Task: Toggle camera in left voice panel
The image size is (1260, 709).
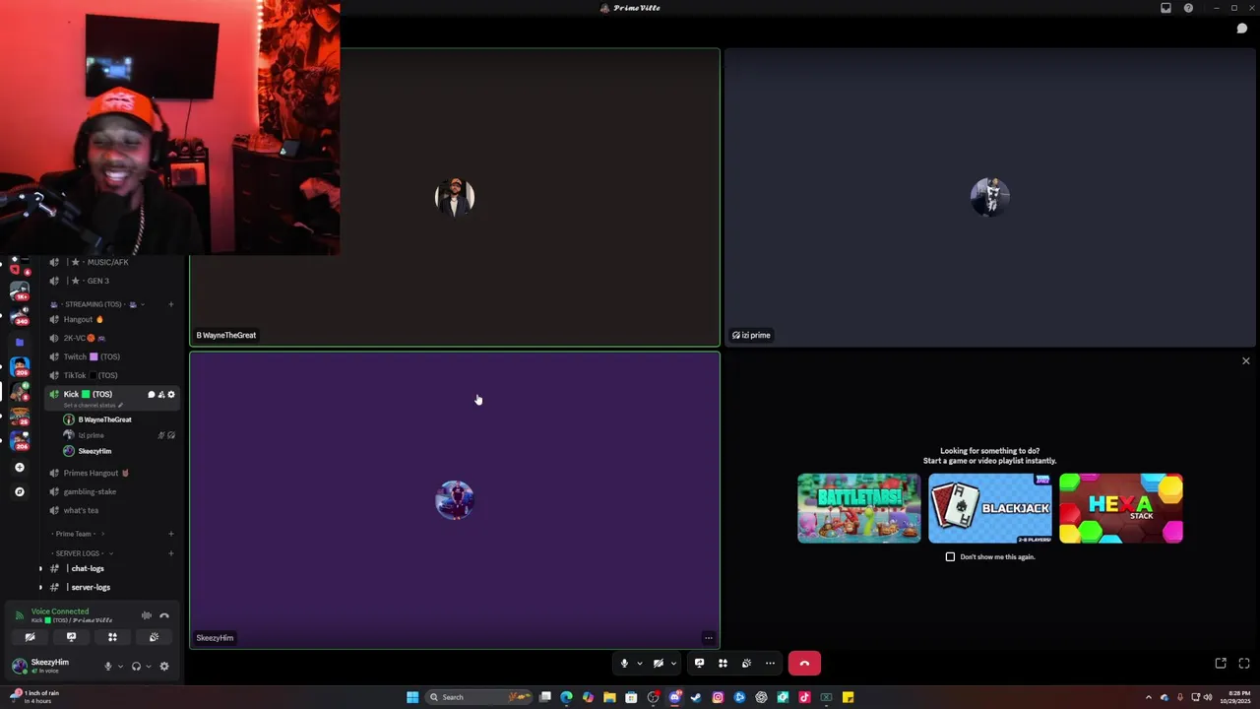Action: [x=30, y=637]
